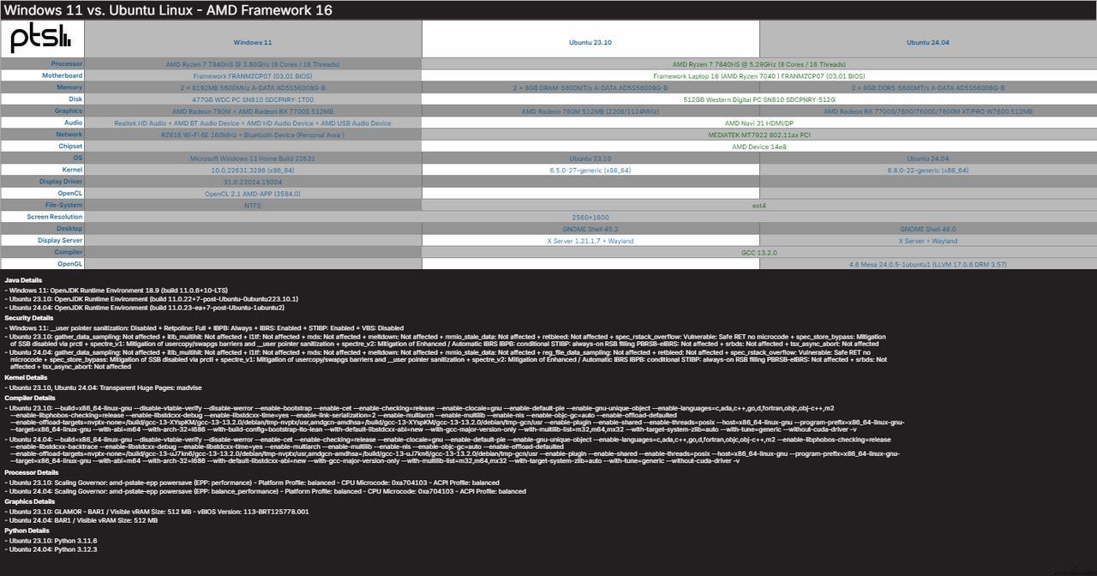The width and height of the screenshot is (1097, 576).
Task: Select kernel '10.0.22631.3296 (x86_64)' cell
Action: coord(253,171)
